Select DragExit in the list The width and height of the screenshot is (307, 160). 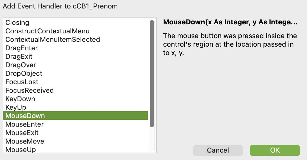[x=19, y=57]
